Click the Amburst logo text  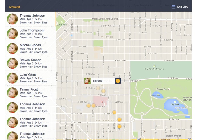tap(14, 7)
